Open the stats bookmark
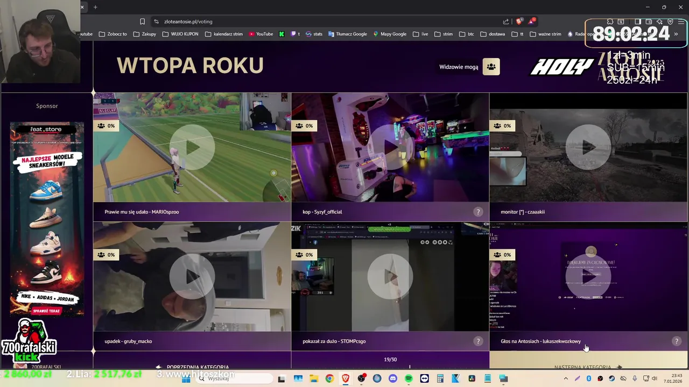Image resolution: width=689 pixels, height=387 pixels. [314, 34]
